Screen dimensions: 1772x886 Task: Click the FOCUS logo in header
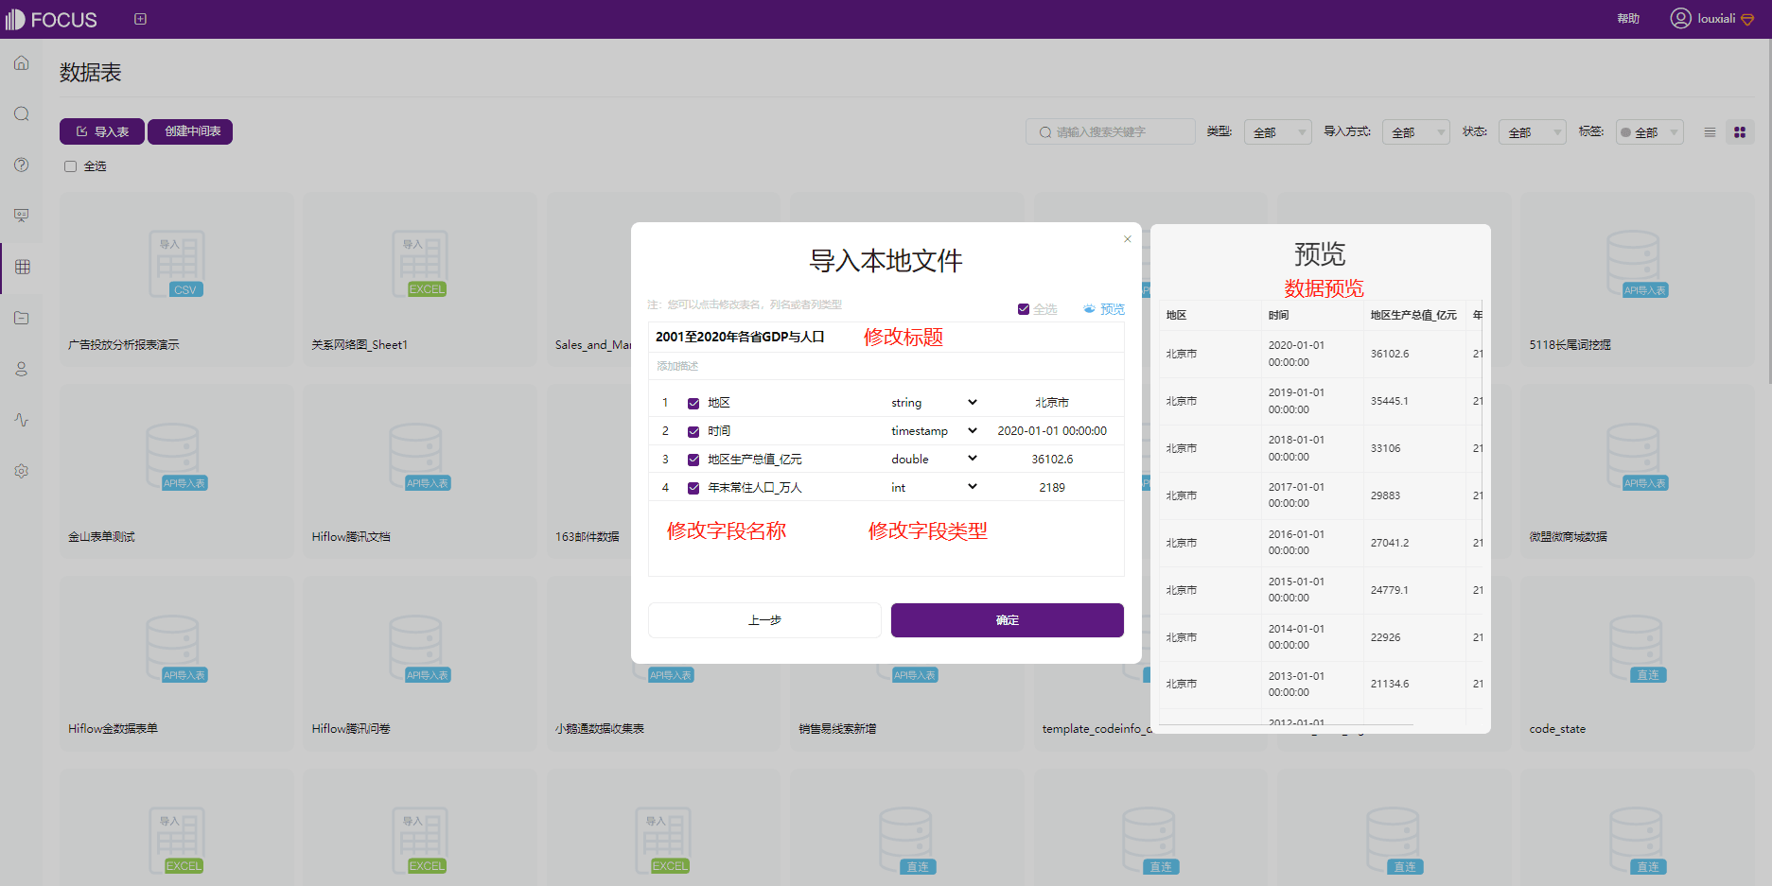coord(51,20)
